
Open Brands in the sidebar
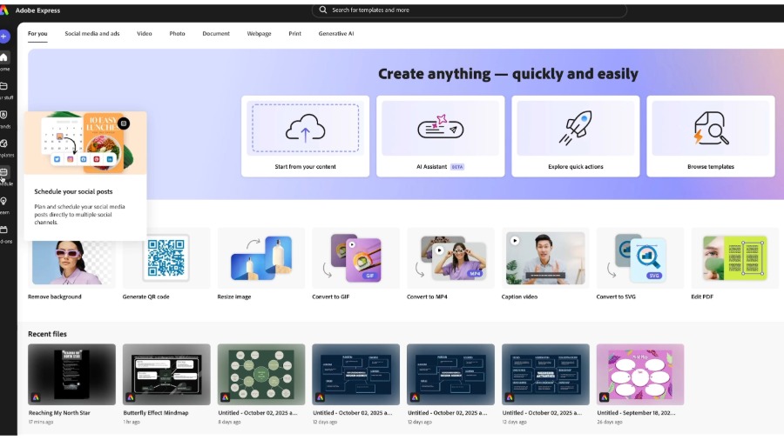(4, 119)
